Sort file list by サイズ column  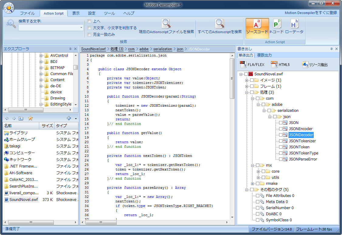[47, 126]
